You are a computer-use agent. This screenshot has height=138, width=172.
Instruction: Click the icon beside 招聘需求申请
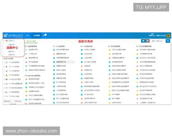pyautogui.click(x=54, y=66)
